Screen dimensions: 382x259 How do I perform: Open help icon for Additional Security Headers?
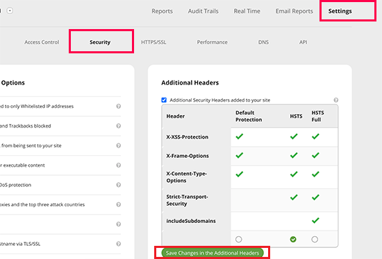point(335,100)
